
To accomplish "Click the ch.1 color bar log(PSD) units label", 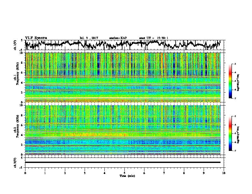I will tap(238, 82).
